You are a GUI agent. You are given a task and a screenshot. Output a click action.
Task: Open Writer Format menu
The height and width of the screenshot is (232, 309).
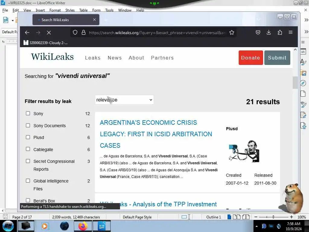pos(55,10)
